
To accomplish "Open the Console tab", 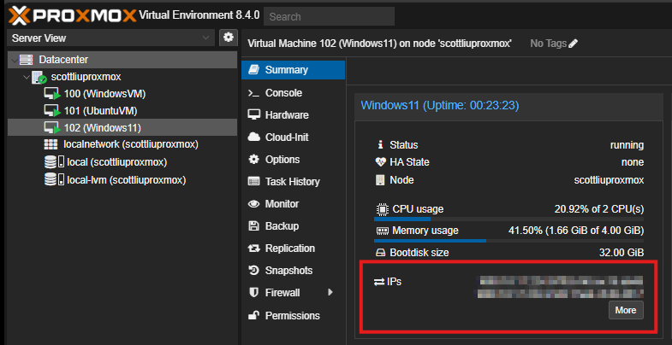I will tap(293, 93).
